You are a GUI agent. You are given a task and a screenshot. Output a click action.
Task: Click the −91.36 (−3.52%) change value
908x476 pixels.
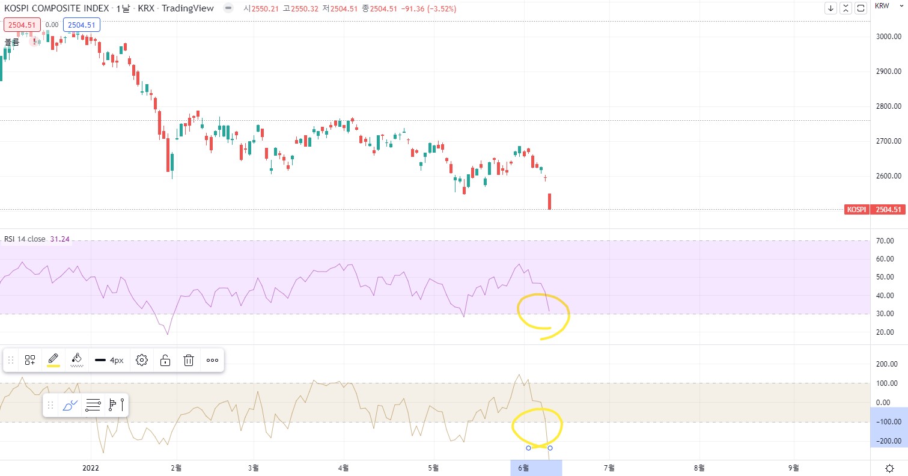[429, 9]
